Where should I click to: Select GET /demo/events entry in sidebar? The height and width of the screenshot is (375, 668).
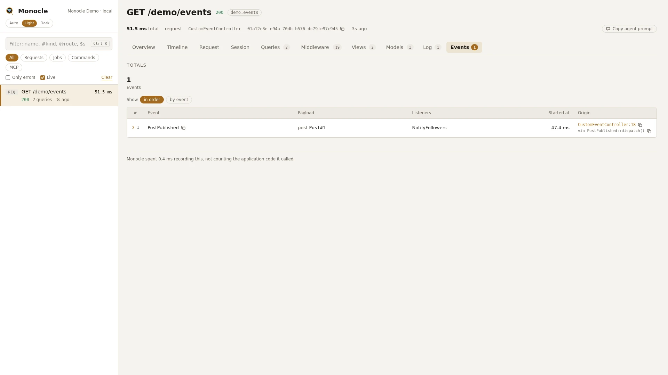coord(59,95)
